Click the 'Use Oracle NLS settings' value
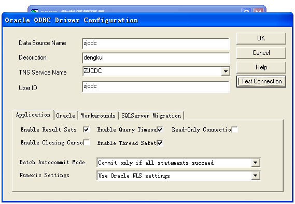This screenshot has width=295, height=204. pyautogui.click(x=134, y=176)
